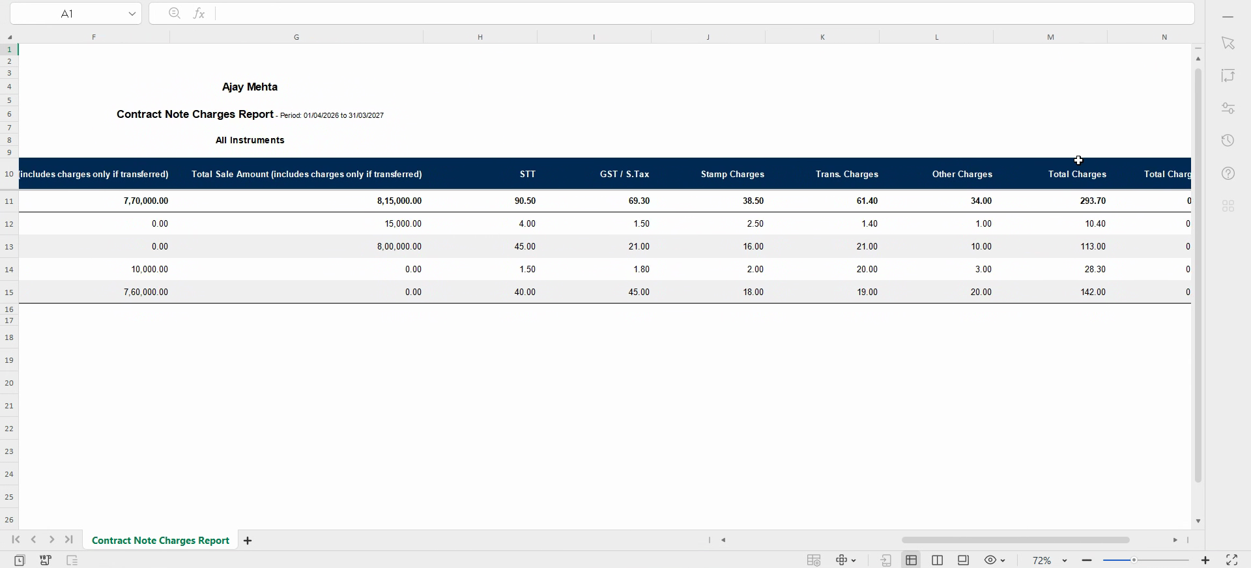
Task: Click the backup clock icon in status bar
Action: point(20,560)
